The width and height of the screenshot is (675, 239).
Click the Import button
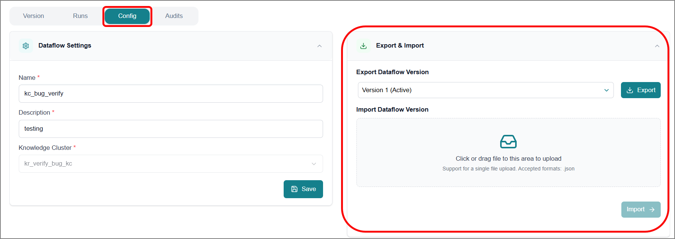click(x=640, y=209)
